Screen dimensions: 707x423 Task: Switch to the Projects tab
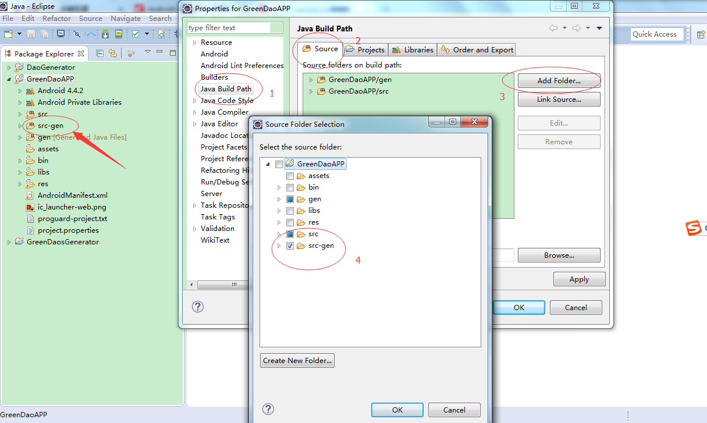coord(365,49)
